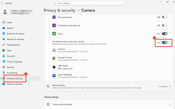Toggle desktop apps camera access off

164,43
